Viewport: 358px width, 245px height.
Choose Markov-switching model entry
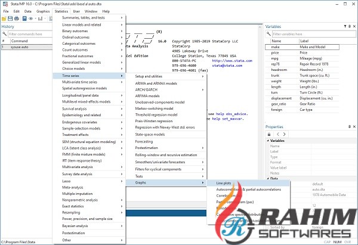[x=166, y=108]
